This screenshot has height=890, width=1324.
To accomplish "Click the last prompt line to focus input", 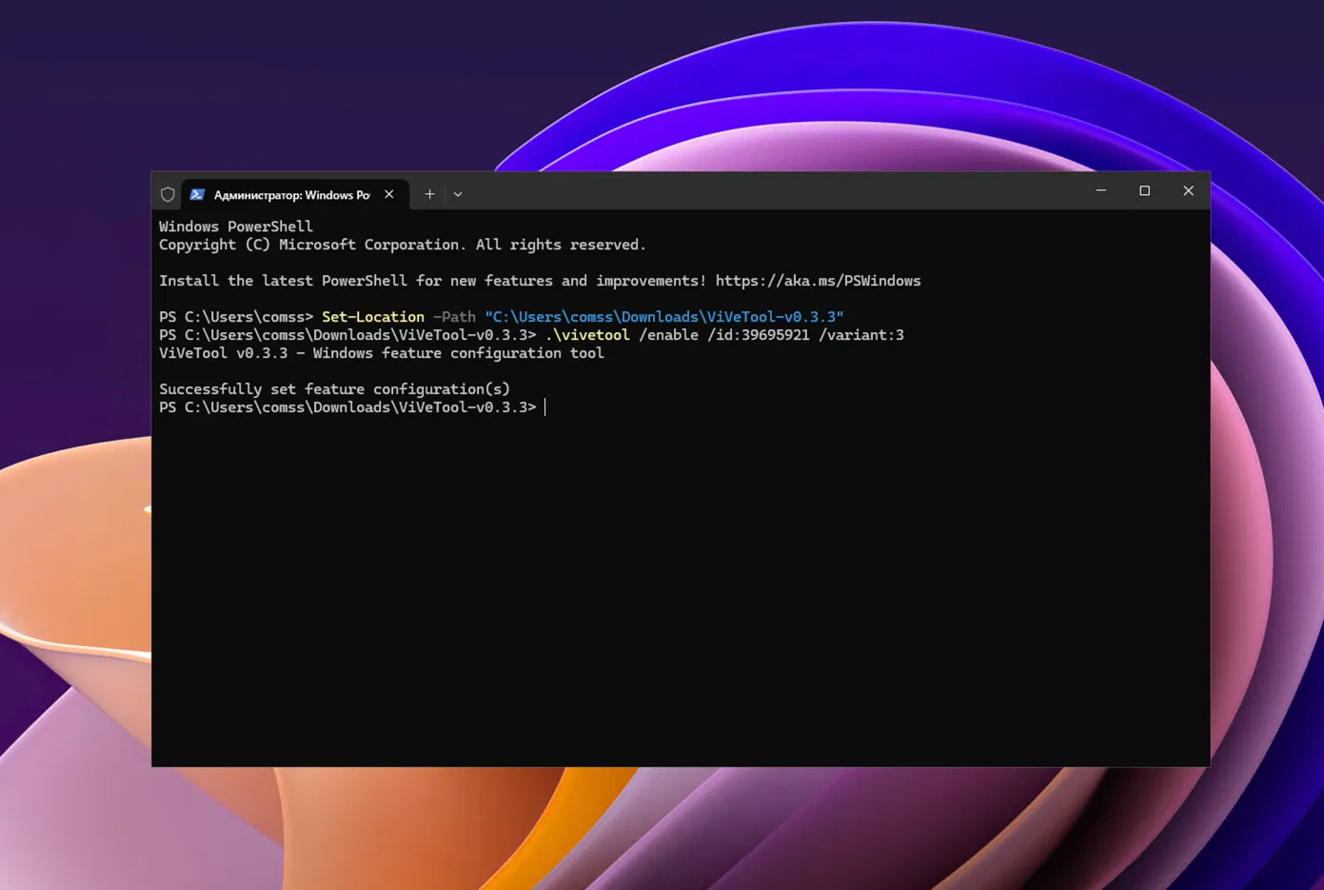I will (x=352, y=407).
